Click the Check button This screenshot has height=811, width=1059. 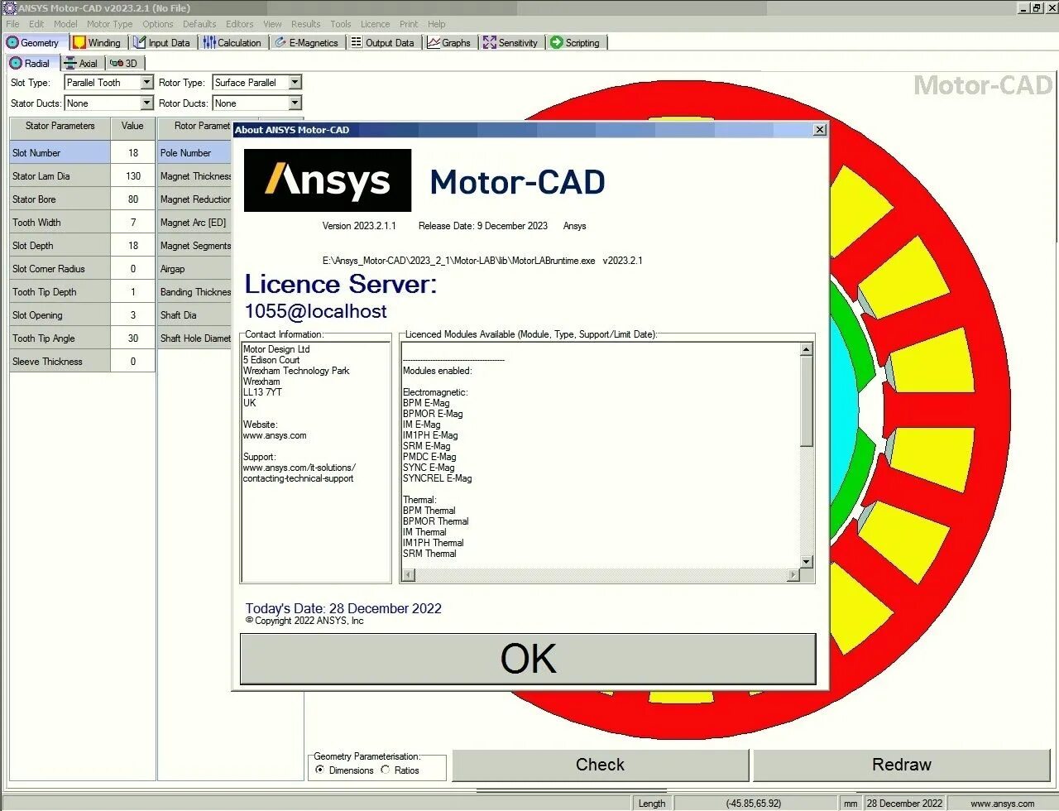tap(600, 765)
